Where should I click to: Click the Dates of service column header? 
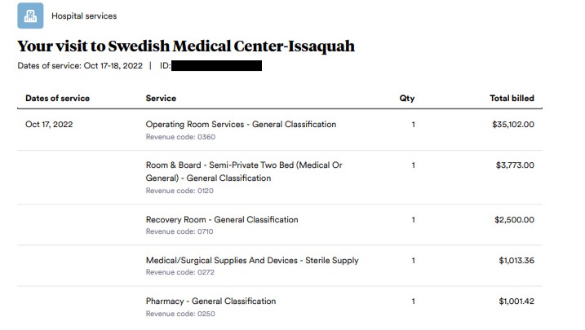(57, 99)
